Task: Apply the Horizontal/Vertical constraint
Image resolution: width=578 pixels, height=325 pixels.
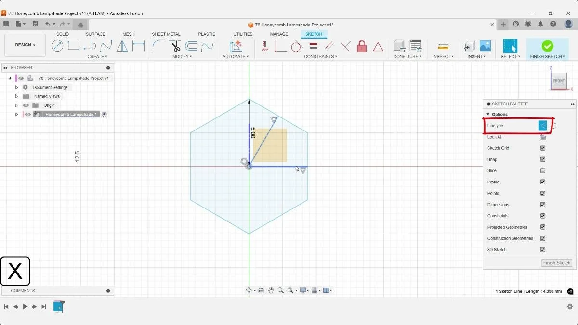Action: pos(265,46)
